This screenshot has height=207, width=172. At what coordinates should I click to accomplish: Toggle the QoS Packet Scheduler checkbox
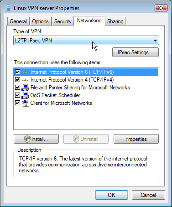(x=18, y=95)
